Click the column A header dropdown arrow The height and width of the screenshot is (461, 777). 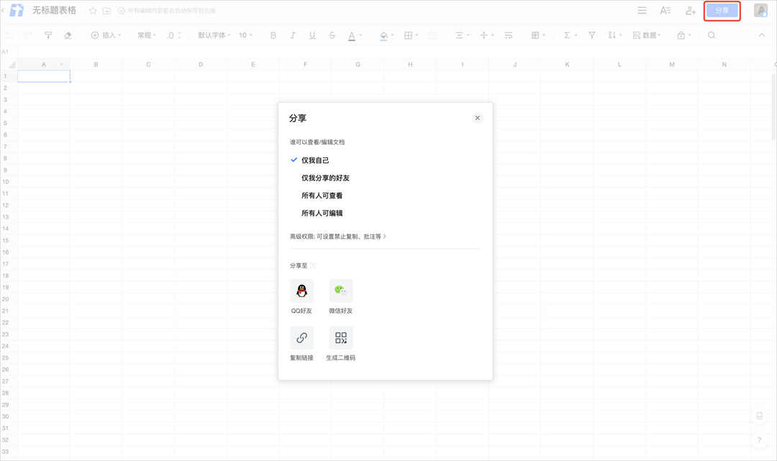point(62,65)
